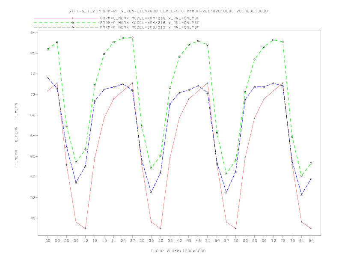This screenshot has width=339, height=262.
Task: Click x-axis forecast hour label 54
Action: [217, 241]
